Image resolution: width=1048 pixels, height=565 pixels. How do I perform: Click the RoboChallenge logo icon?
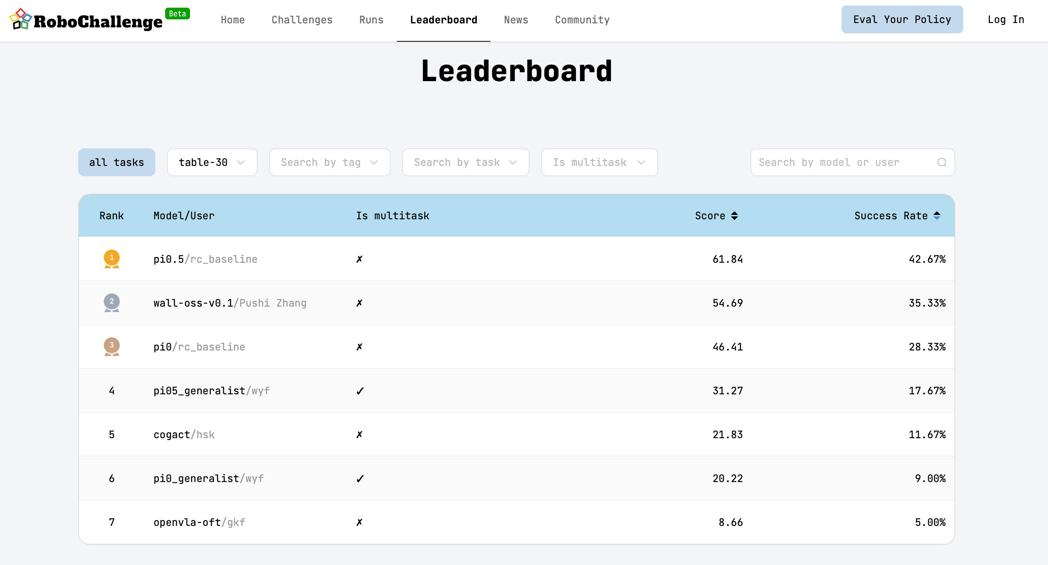tap(20, 19)
